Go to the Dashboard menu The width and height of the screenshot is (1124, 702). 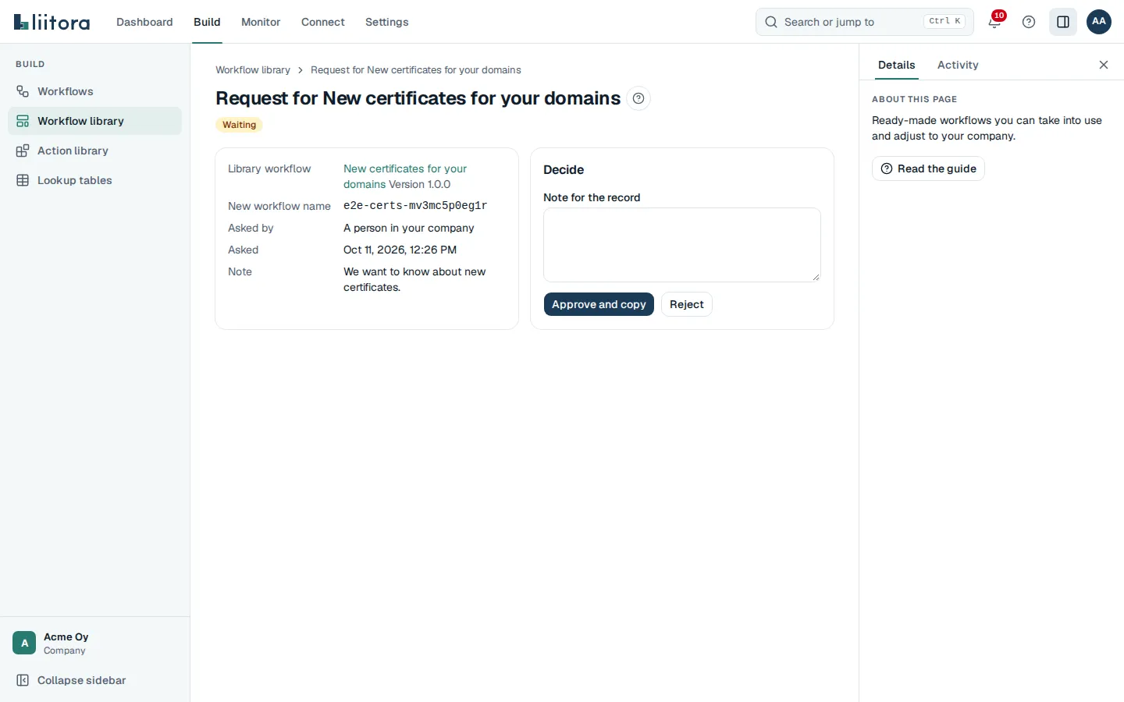tap(144, 22)
